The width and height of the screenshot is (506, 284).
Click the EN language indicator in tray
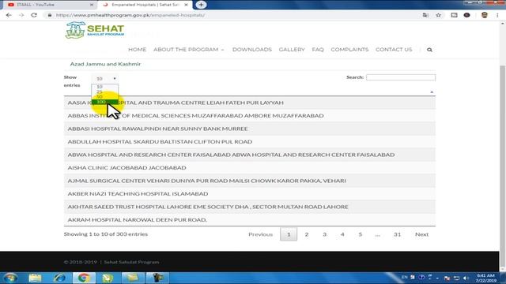pyautogui.click(x=404, y=277)
